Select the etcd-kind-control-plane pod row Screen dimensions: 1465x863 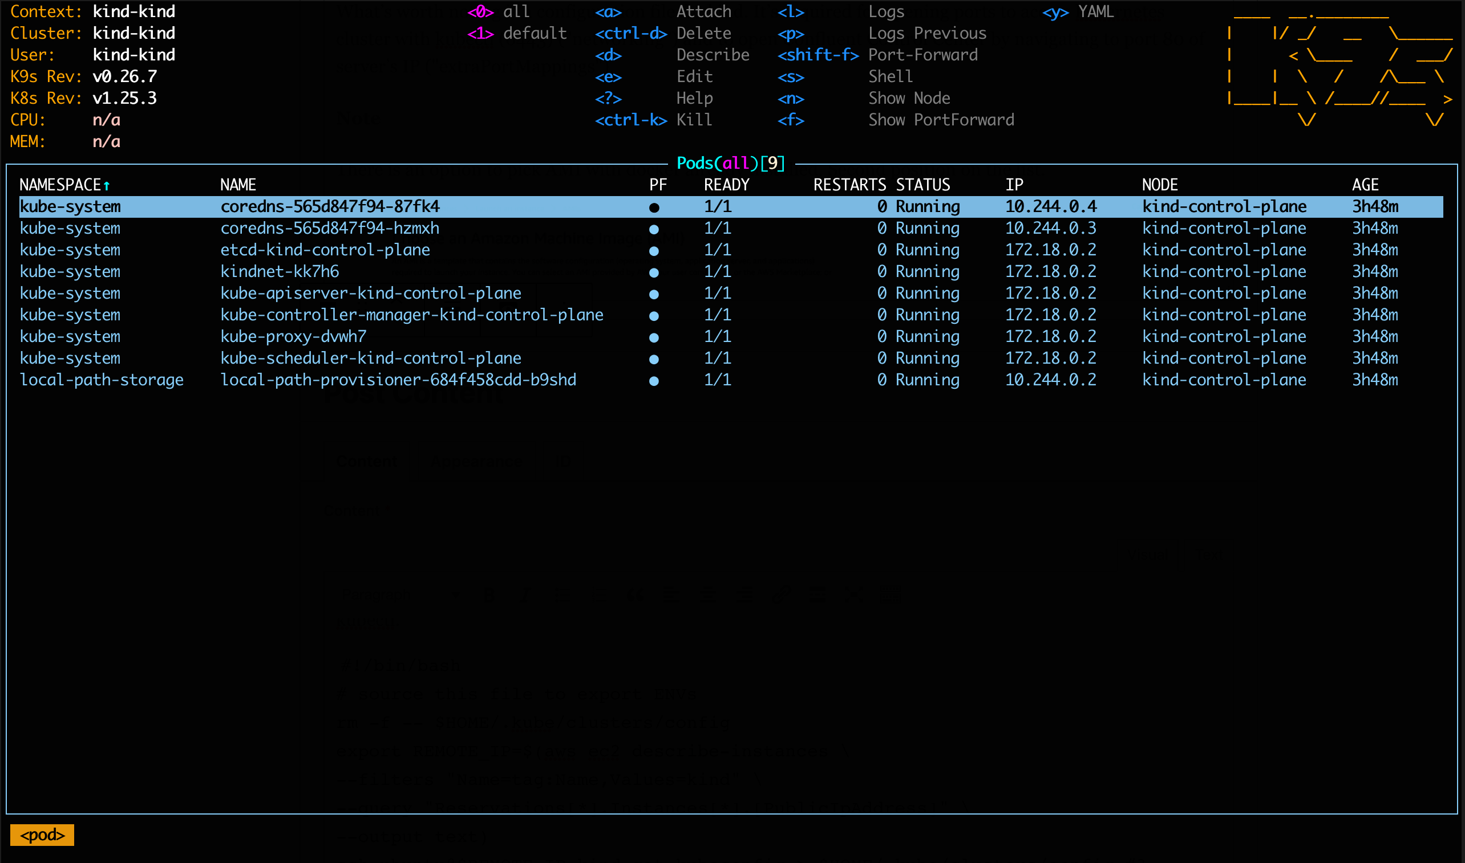pyautogui.click(x=325, y=250)
